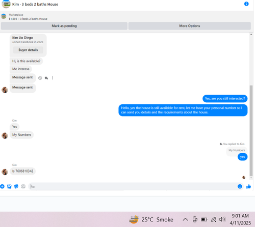Open Wi-Fi network tray icon

(214, 220)
